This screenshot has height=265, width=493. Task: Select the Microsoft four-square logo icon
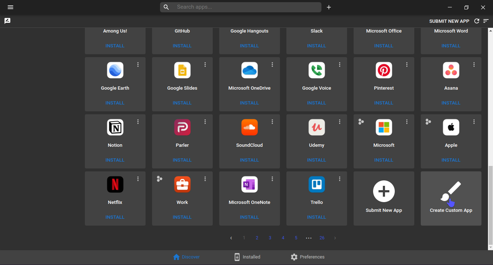click(x=384, y=127)
